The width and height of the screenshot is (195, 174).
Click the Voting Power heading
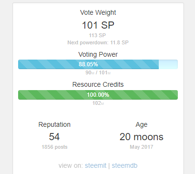(x=98, y=54)
